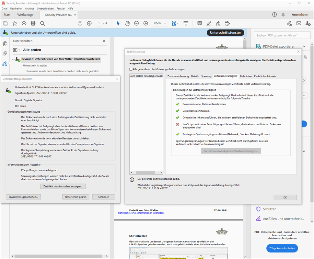Image resolution: width=314 pixels, height=259 pixels.
Task: Open the attachments paperclip panel
Action: (5, 53)
